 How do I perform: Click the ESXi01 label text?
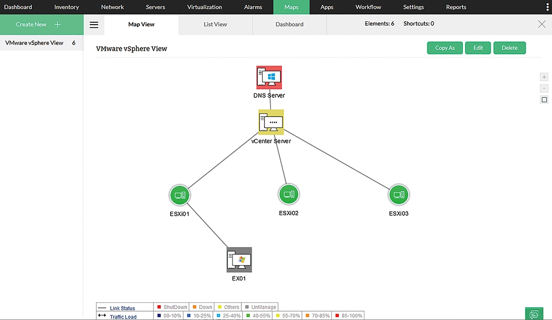click(180, 214)
